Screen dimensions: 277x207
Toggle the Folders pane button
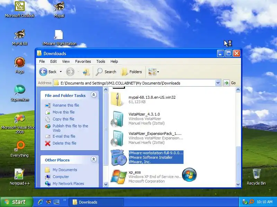point(132,72)
